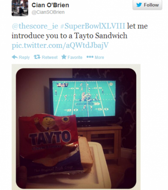Click the @CianSOBrien handle

[x=48, y=12]
